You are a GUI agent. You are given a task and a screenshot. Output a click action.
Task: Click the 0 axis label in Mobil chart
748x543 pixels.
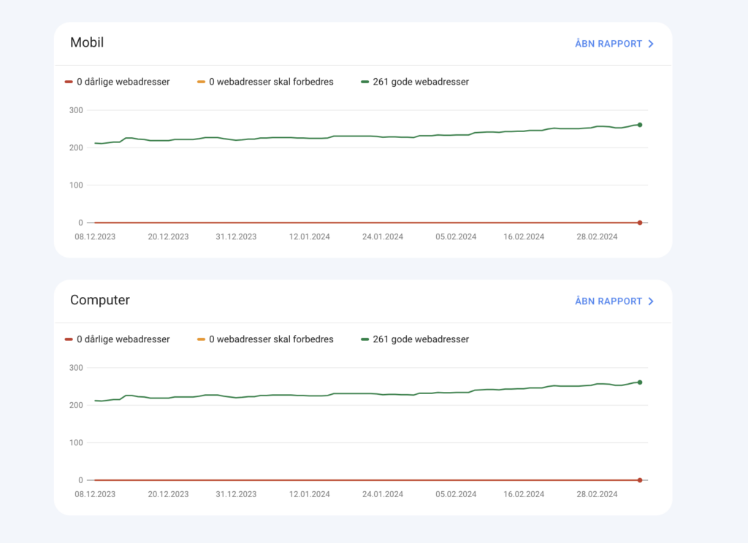tap(80, 223)
